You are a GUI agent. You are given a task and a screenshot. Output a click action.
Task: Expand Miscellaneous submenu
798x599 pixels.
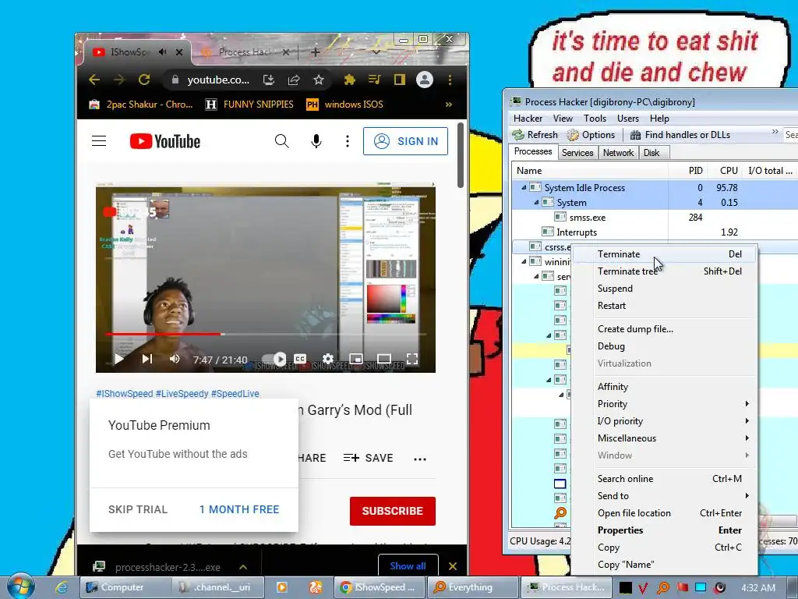pos(664,438)
